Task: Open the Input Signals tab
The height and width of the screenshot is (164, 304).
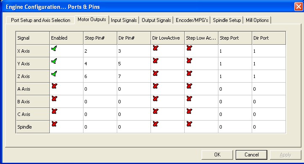Action: [124, 20]
